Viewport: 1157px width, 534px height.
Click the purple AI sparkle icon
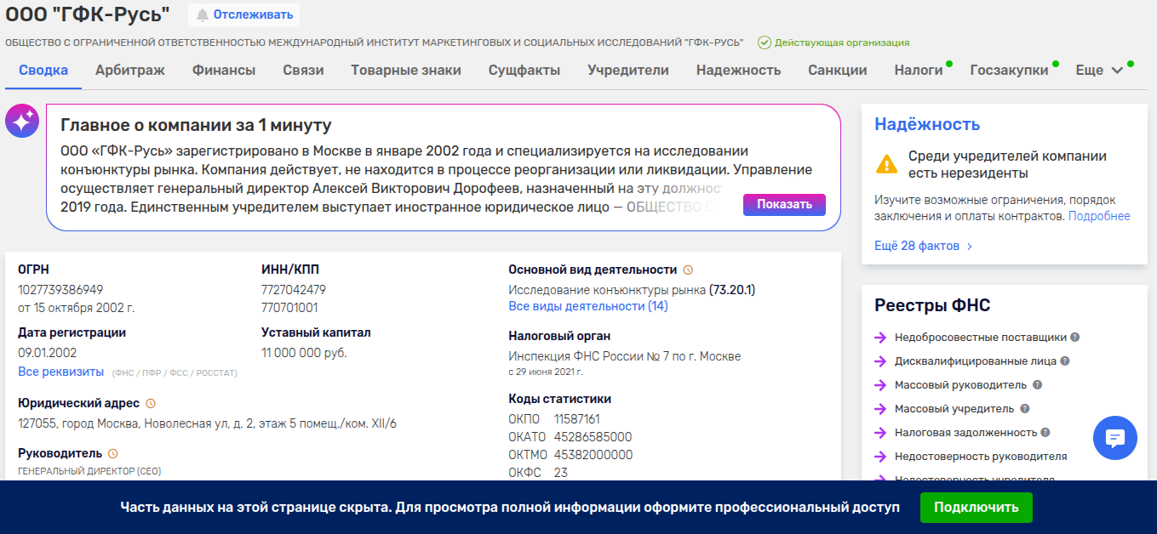[21, 122]
